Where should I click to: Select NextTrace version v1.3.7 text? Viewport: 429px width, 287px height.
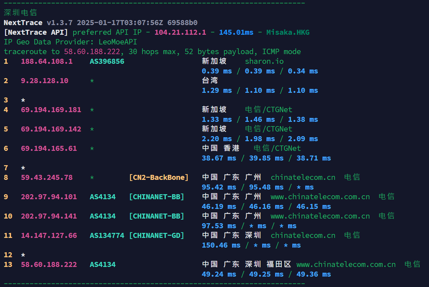(x=60, y=23)
